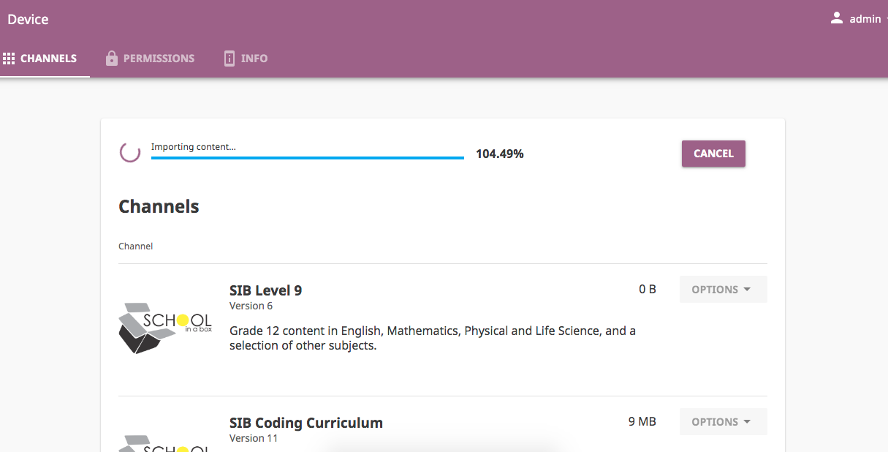This screenshot has height=452, width=888.
Task: Click the Device page title
Action: pyautogui.click(x=28, y=20)
